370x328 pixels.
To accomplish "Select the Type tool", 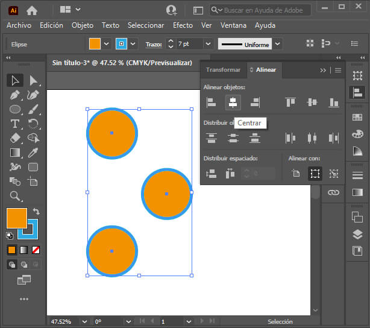I will 16,124.
